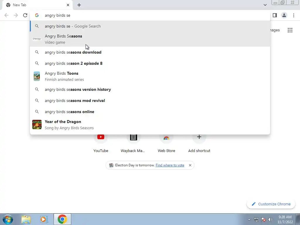Click the address bar with 'angry birds se'
Image resolution: width=300 pixels, height=225 pixels.
click(150, 15)
